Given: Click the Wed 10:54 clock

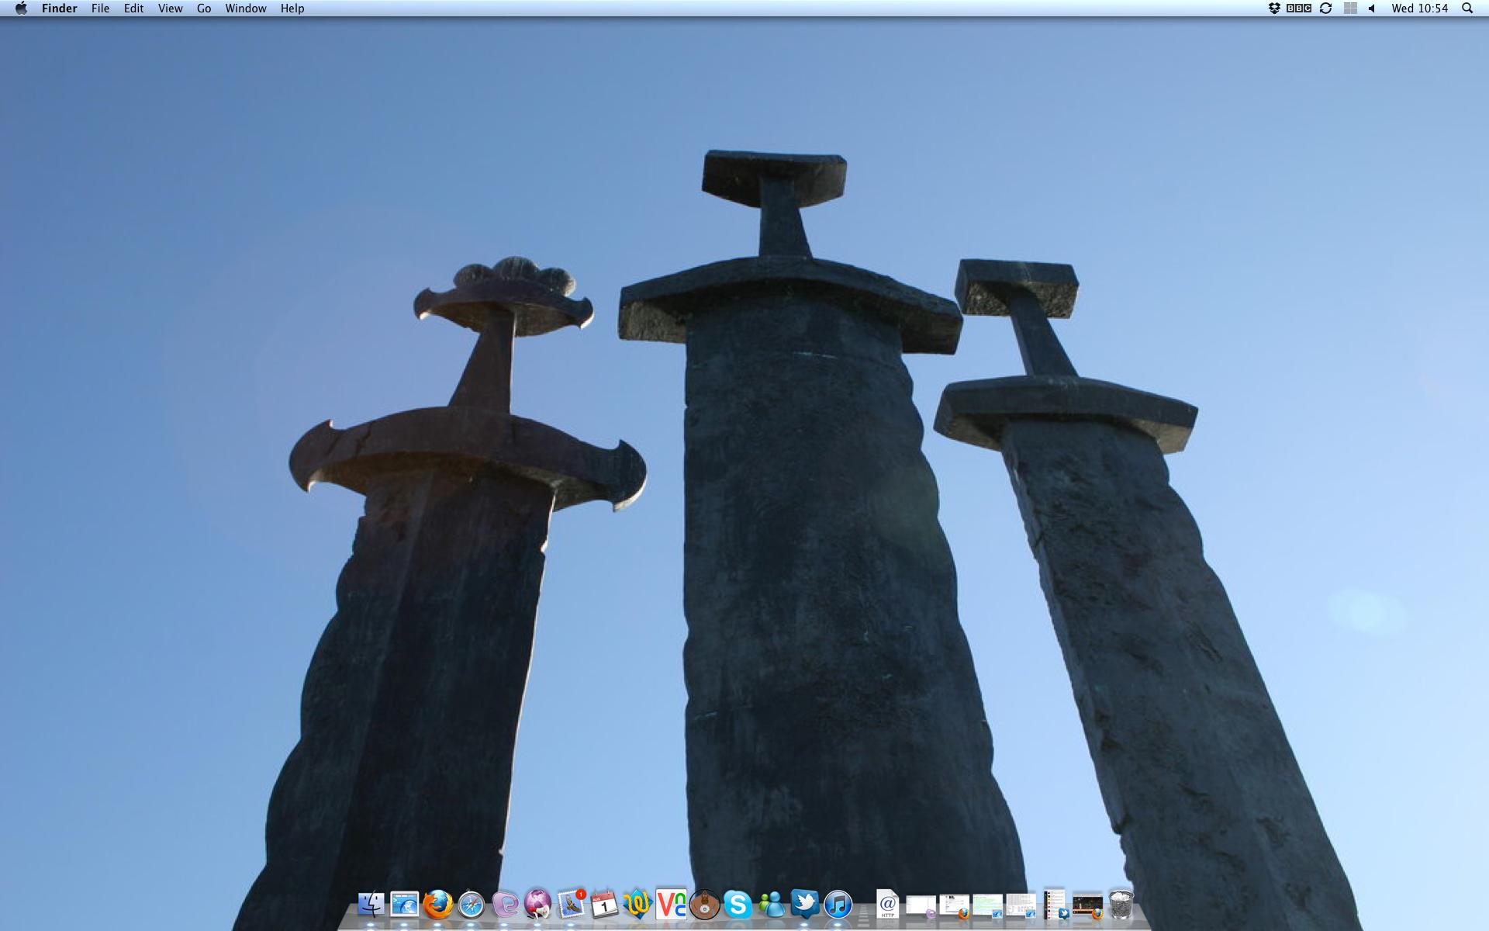Looking at the screenshot, I should pos(1419,9).
